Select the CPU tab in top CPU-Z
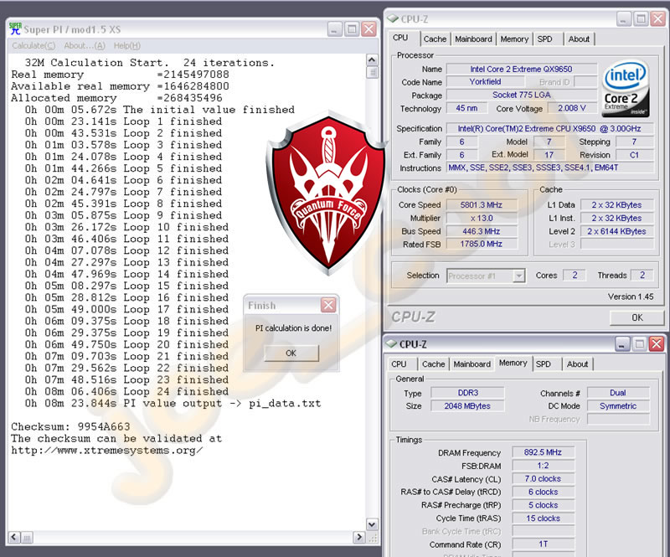The height and width of the screenshot is (557, 670). tap(400, 38)
